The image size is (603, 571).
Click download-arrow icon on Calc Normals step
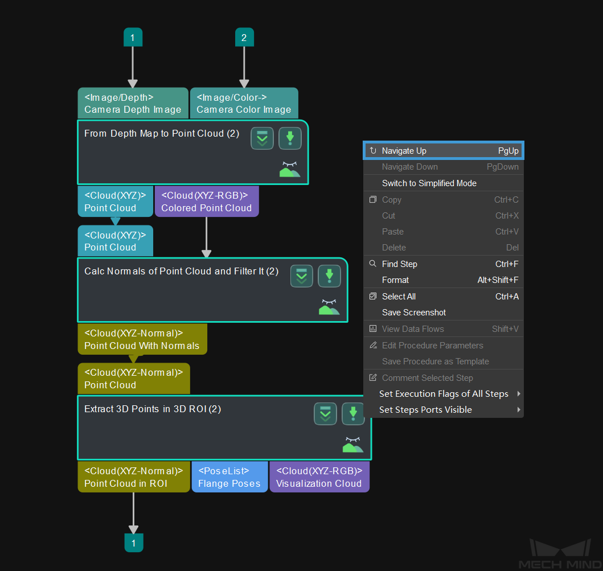[x=329, y=276]
